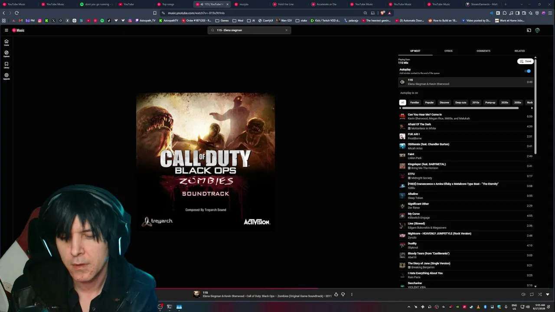Open the Mod bookmarks folder

coord(238,20)
